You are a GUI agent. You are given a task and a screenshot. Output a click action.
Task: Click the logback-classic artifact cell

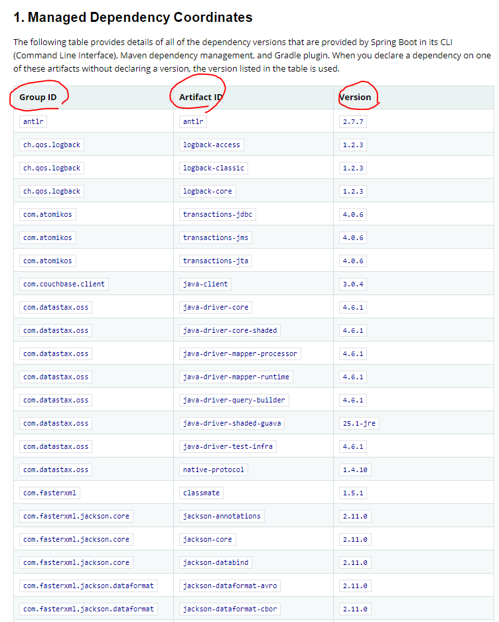click(x=214, y=168)
